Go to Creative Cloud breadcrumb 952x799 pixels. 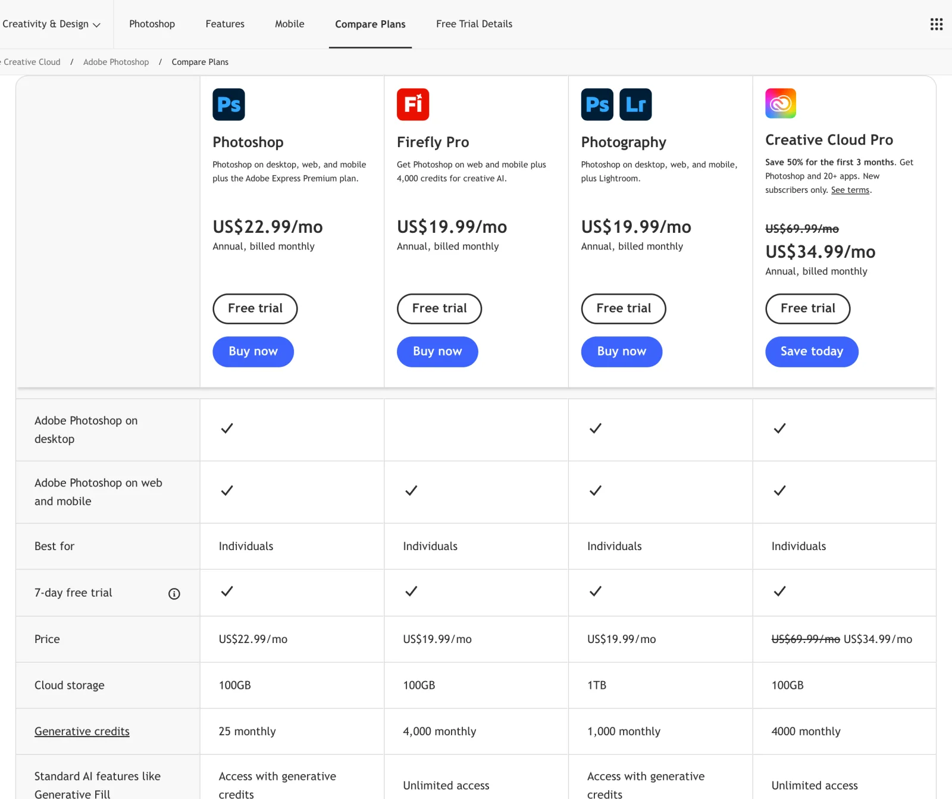(32, 62)
